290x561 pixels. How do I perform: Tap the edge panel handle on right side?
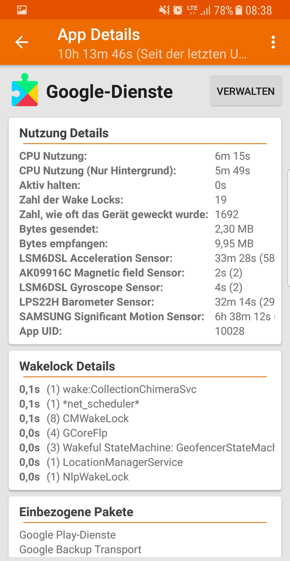pyautogui.click(x=288, y=229)
